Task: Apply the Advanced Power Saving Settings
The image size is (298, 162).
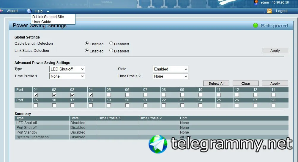Action: click(275, 83)
